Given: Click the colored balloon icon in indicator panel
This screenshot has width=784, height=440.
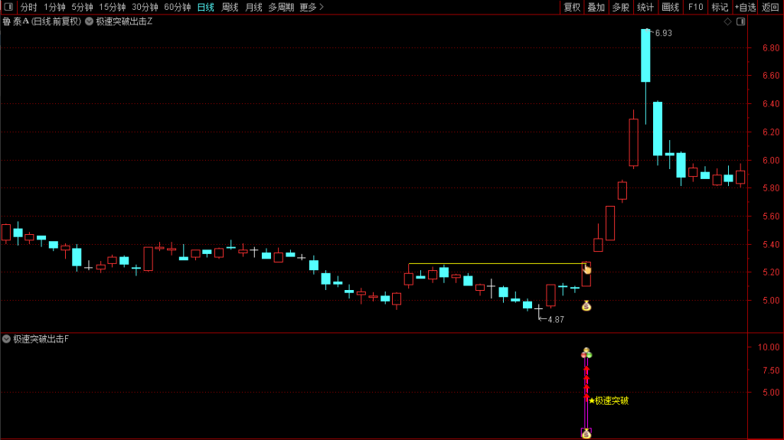Looking at the screenshot, I should (586, 353).
